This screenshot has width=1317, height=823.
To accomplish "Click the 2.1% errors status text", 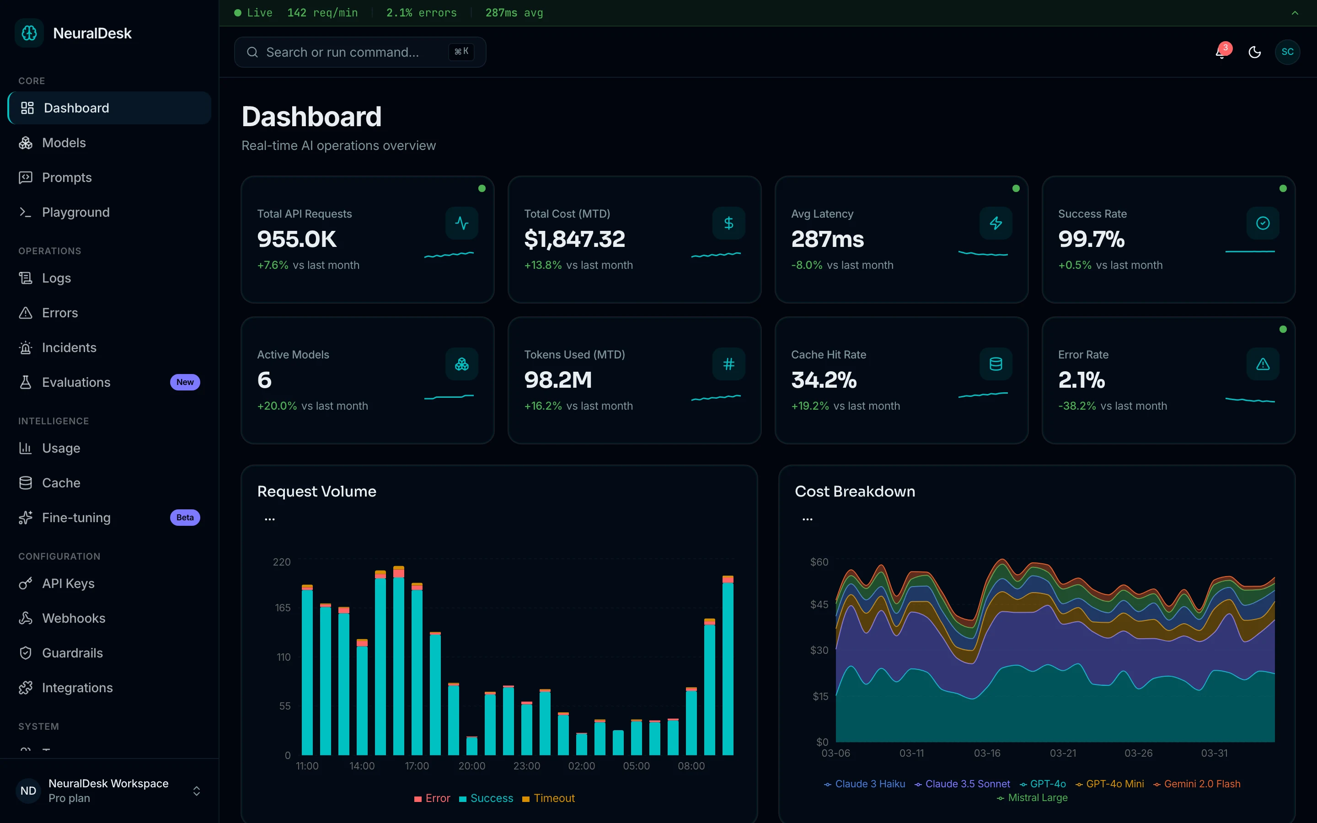I will click(421, 13).
